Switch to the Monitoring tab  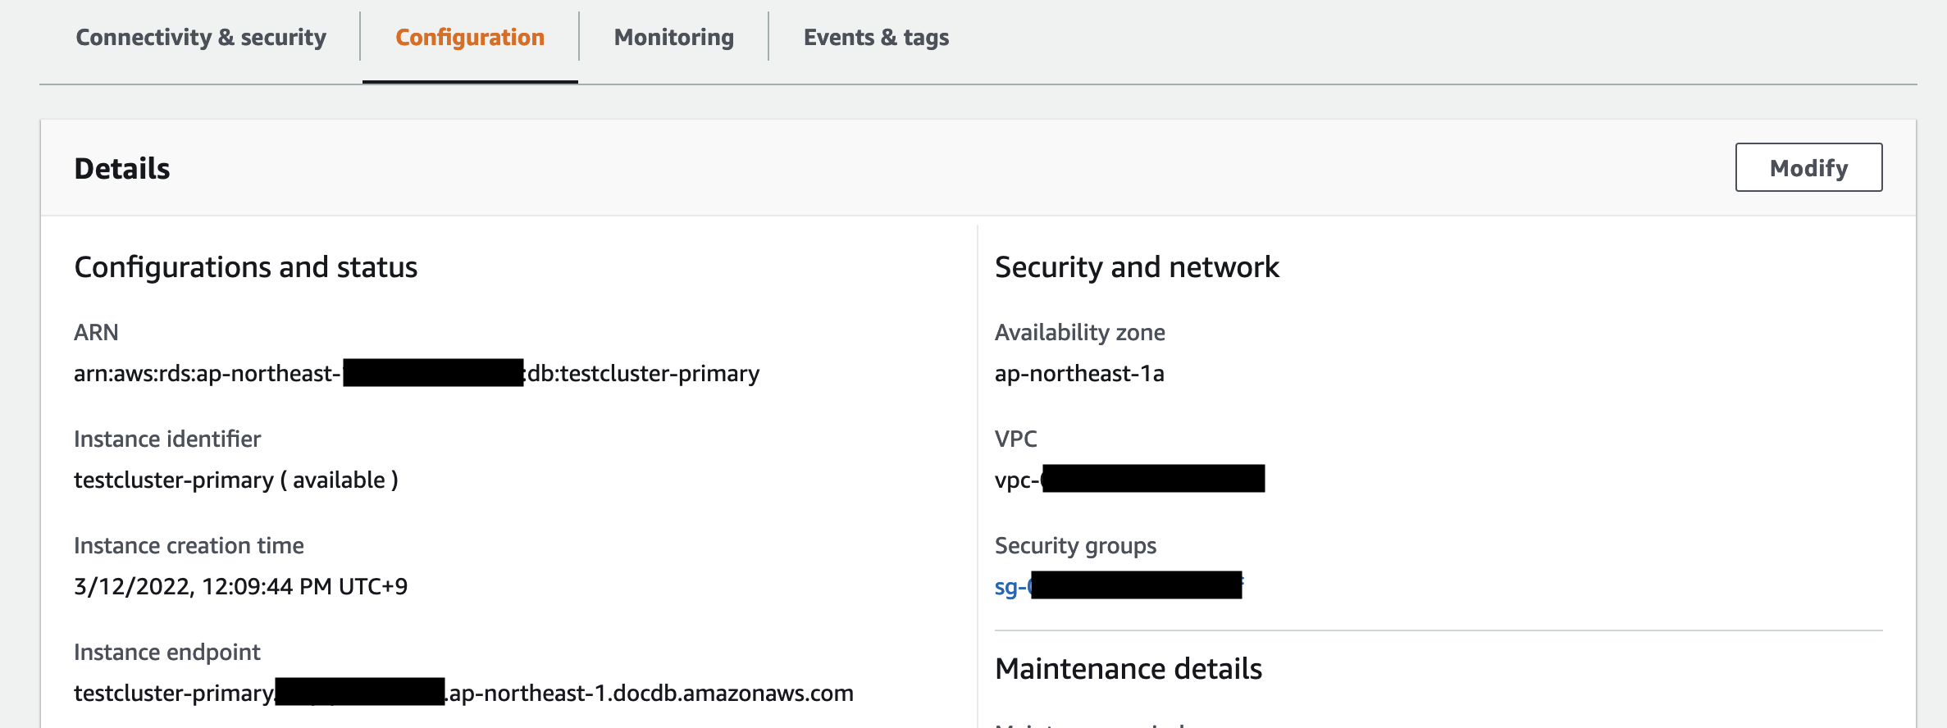673,38
